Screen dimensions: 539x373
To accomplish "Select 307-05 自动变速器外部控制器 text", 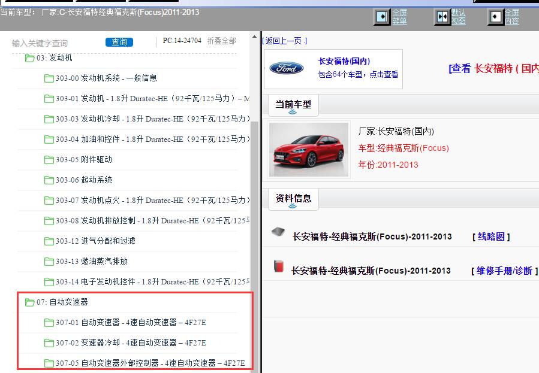I will [x=150, y=363].
